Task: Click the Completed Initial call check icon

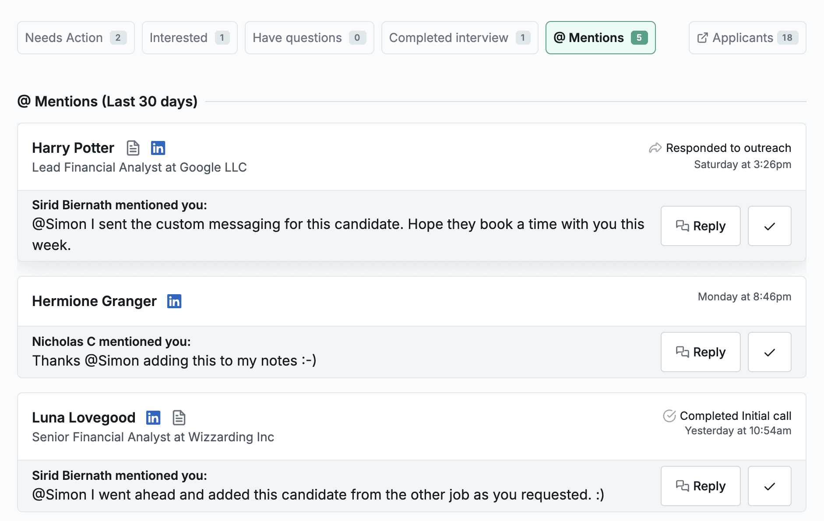Action: 669,416
